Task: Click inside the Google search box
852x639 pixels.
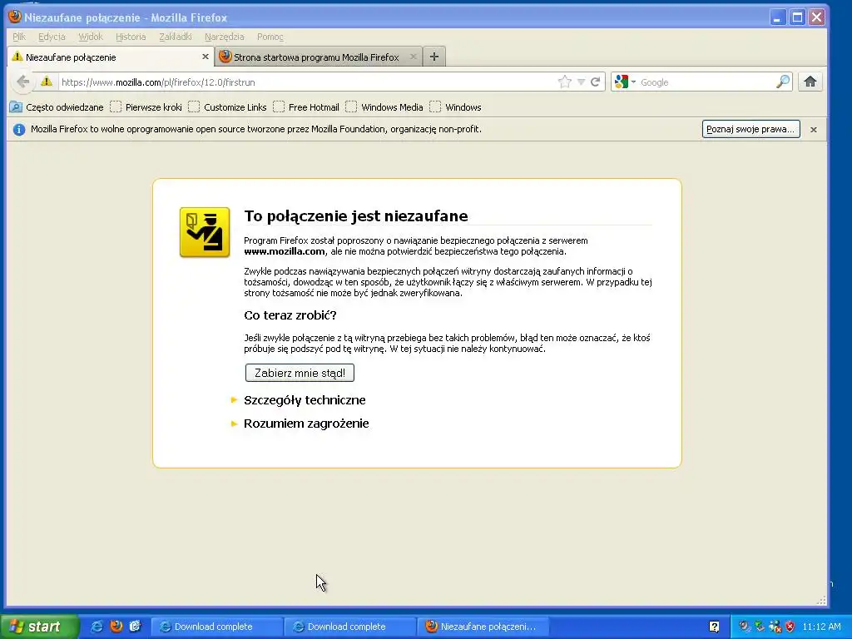Action: [x=706, y=82]
